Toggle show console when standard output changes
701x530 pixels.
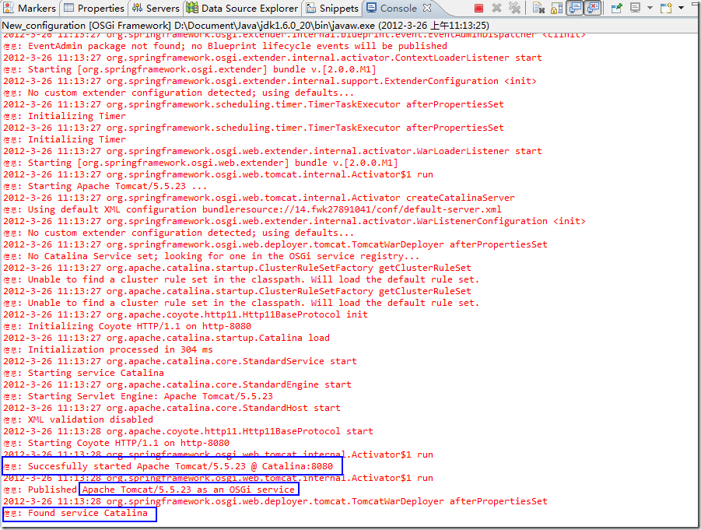click(575, 8)
